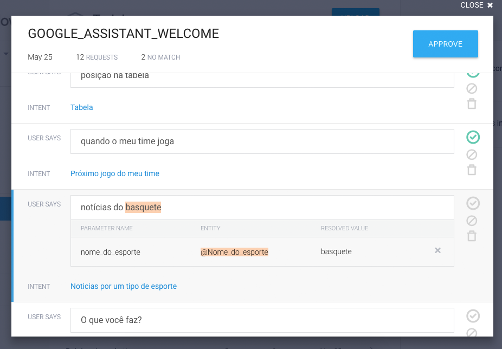Click the '12 REQUESTS' counter

96,57
